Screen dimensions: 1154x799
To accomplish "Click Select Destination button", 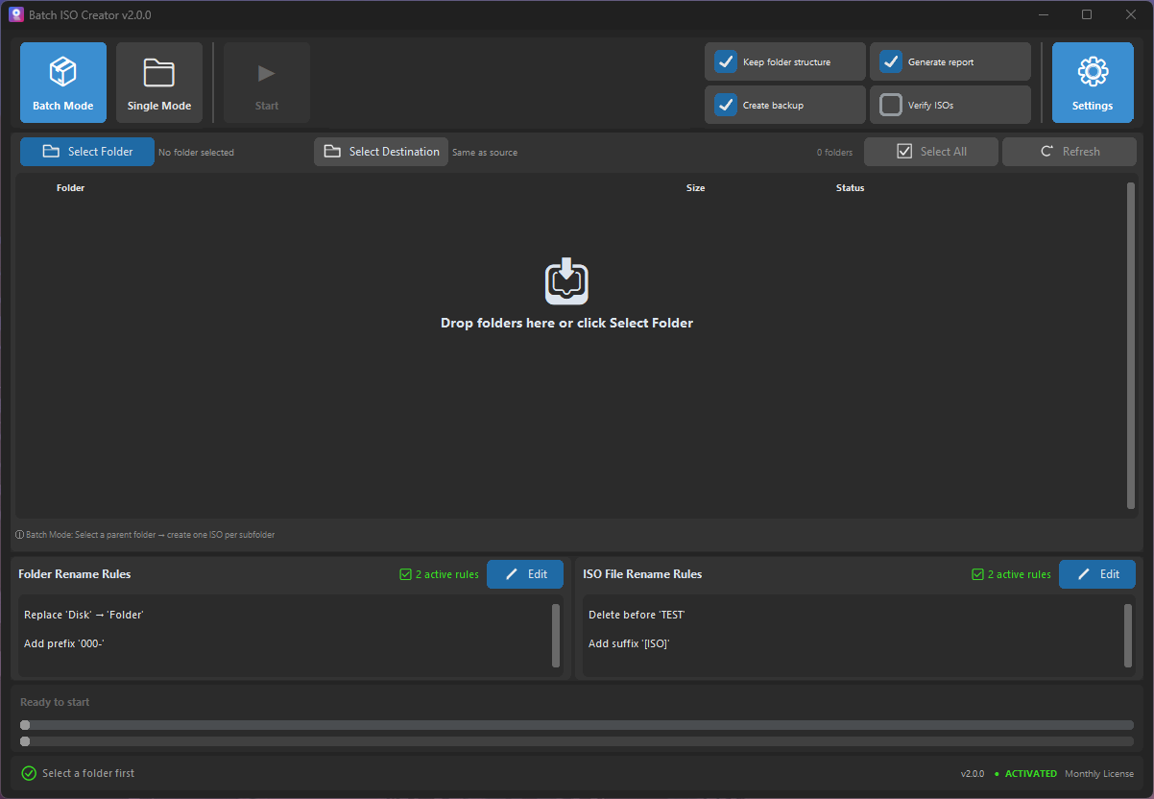I will pos(381,152).
